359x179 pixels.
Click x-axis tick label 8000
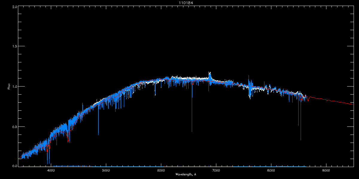click(x=271, y=171)
